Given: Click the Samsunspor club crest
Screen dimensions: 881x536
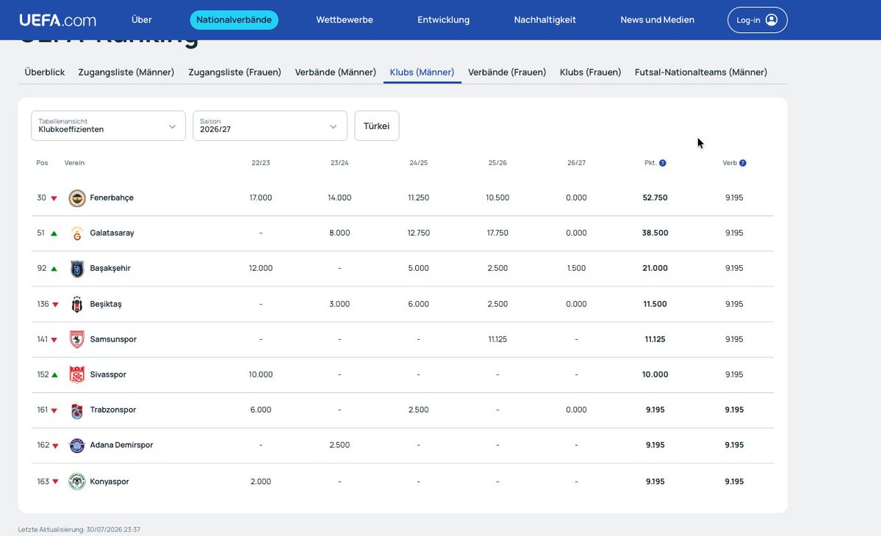Looking at the screenshot, I should [77, 339].
